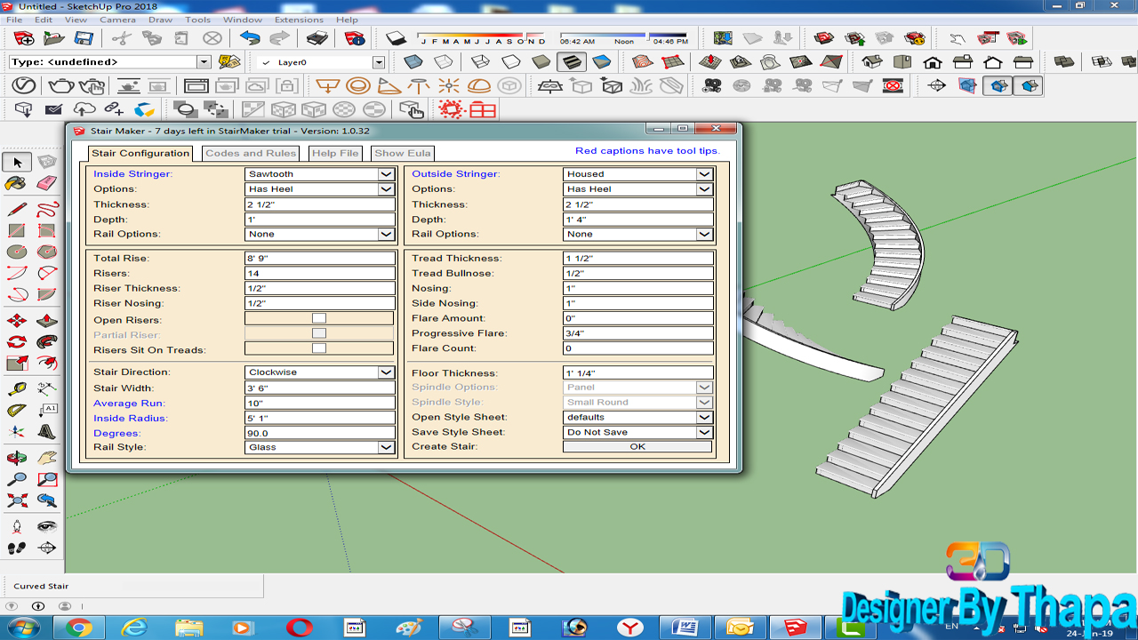
Task: Select the arrow Select tool
Action: [x=18, y=162]
